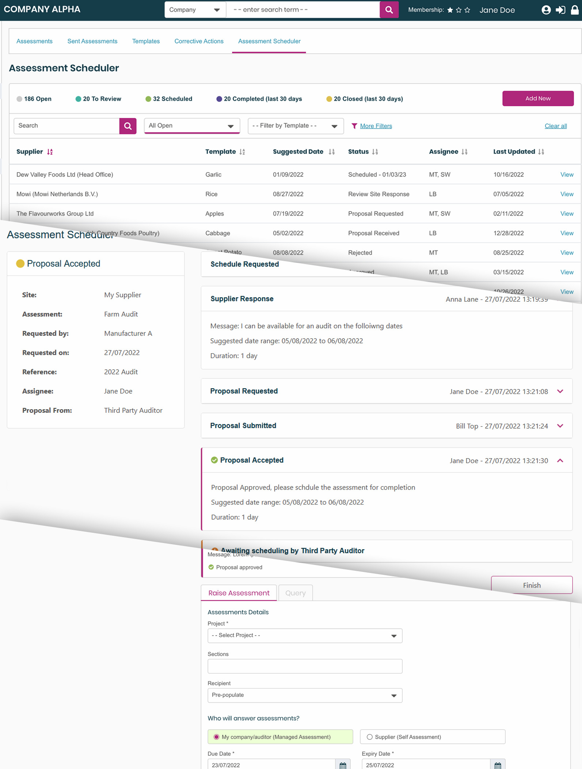Viewport: 582px width, 769px height.
Task: Click the padlock icon in header
Action: pos(575,10)
